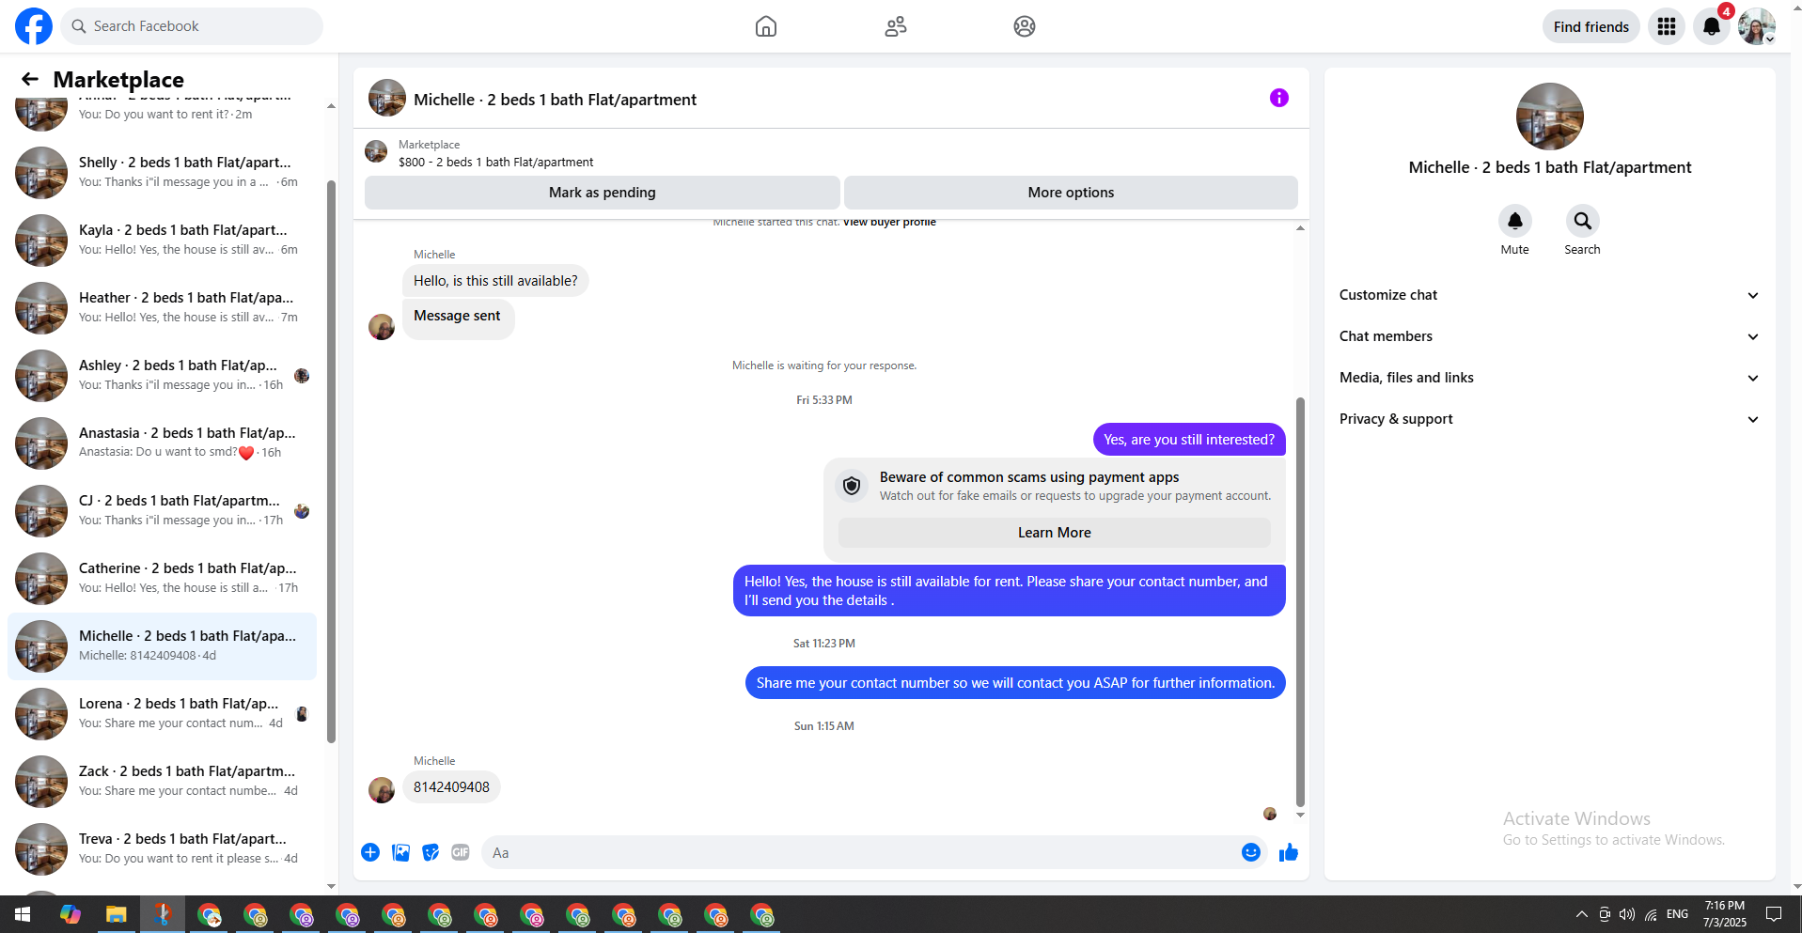Open Copilot icon in taskbar
1802x933 pixels.
(x=71, y=914)
